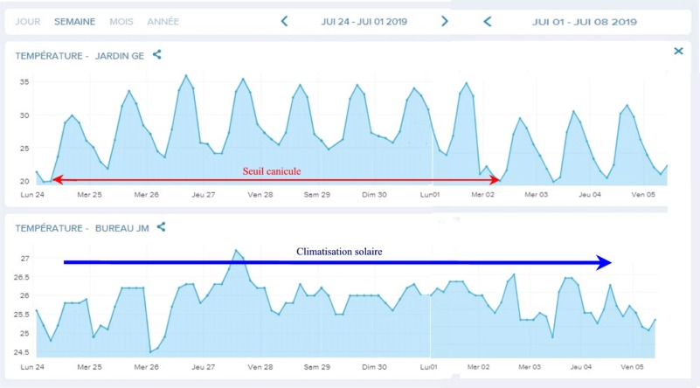Go to previous week before JUI 24
Screen dimensions: 700x388
tap(284, 21)
